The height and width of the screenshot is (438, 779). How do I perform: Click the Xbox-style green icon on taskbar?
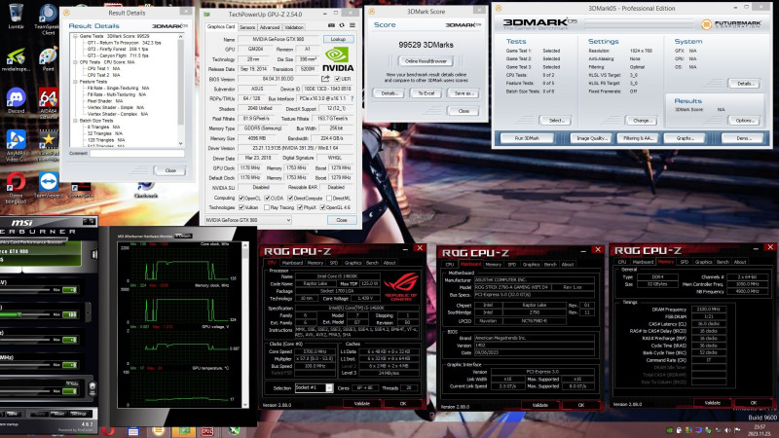(x=234, y=431)
